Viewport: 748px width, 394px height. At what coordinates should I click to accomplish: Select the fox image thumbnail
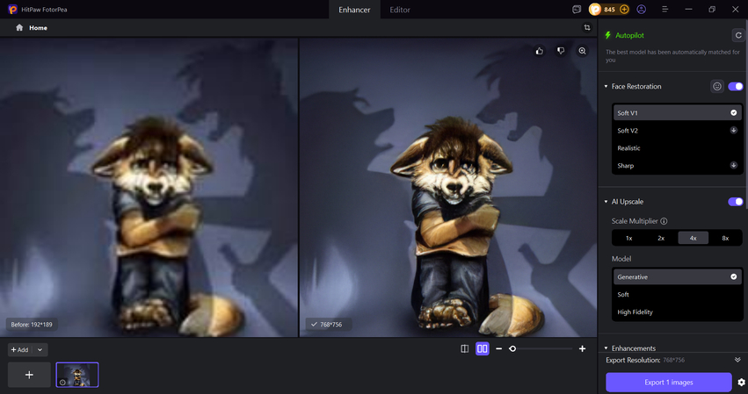pyautogui.click(x=77, y=375)
